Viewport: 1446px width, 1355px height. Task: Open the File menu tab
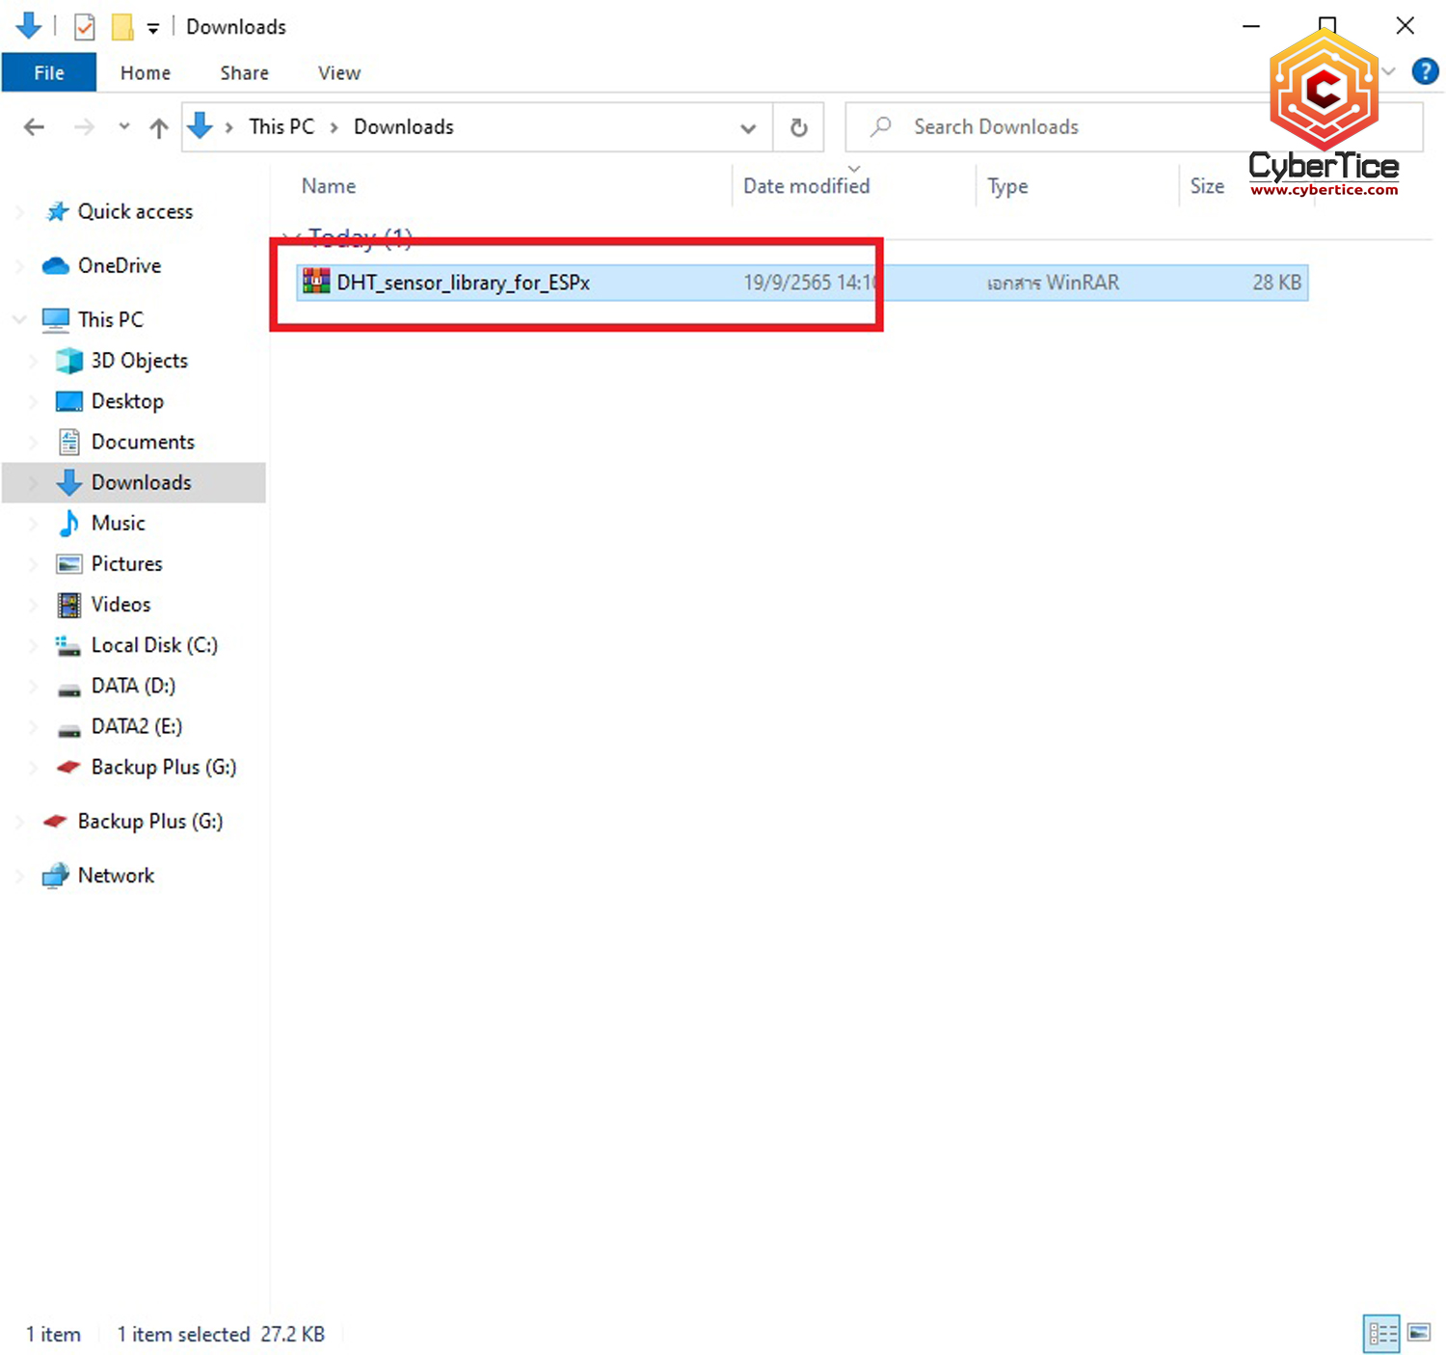[x=49, y=73]
